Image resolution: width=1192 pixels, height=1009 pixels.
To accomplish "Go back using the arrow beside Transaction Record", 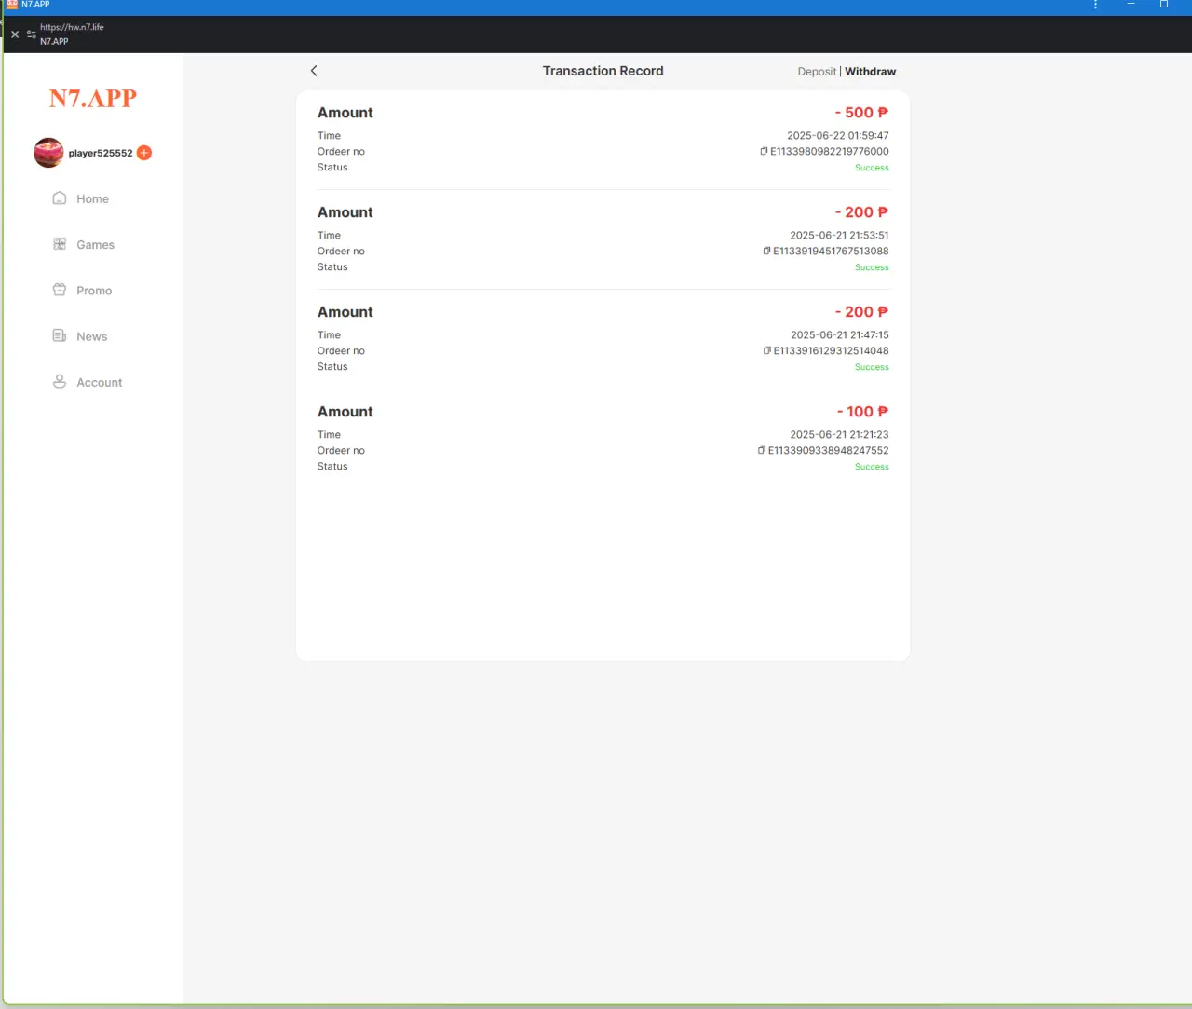I will [x=314, y=71].
